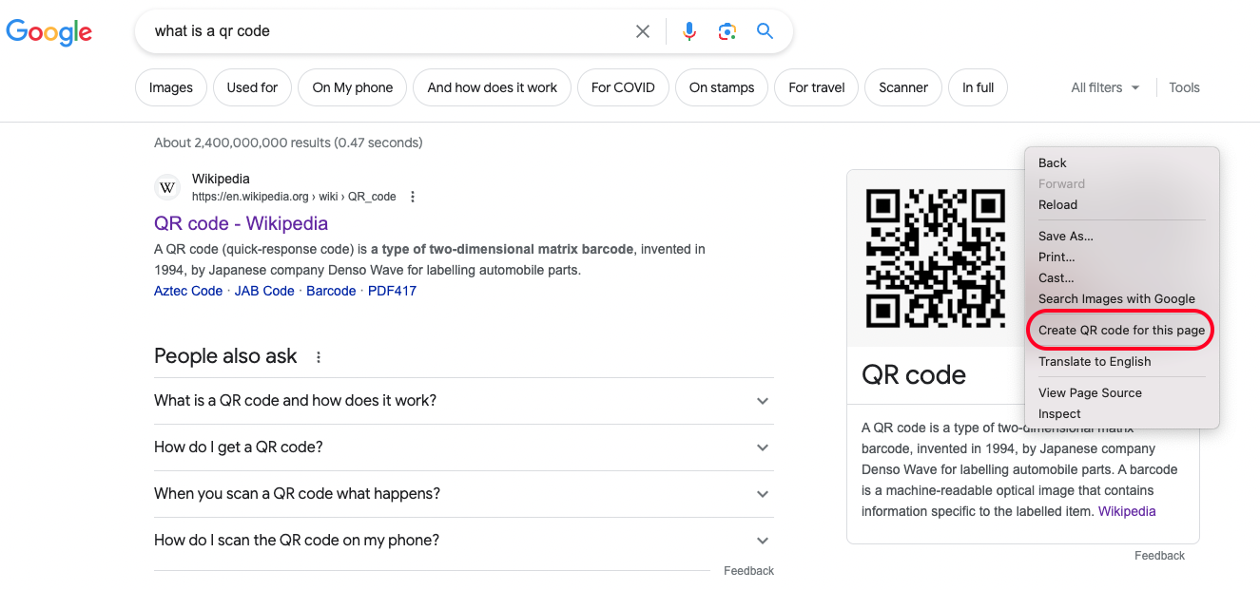Open the Barcode link
The height and width of the screenshot is (590, 1260).
(331, 291)
